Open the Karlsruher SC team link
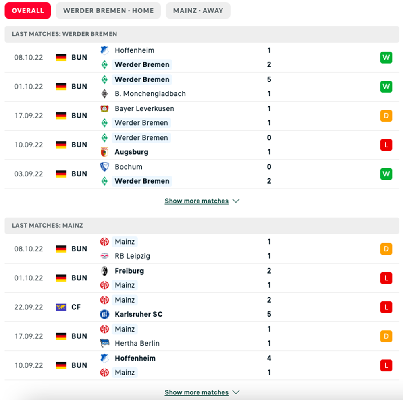 coord(138,314)
